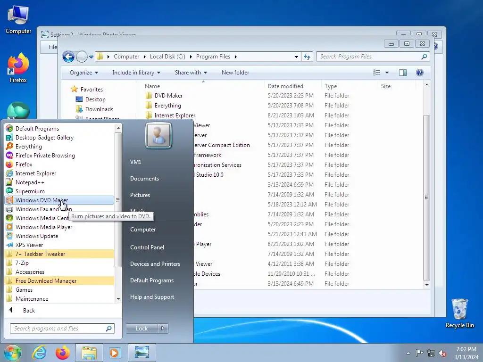Refresh the Program Files folder view
This screenshot has height=362, width=483.
[x=307, y=57]
